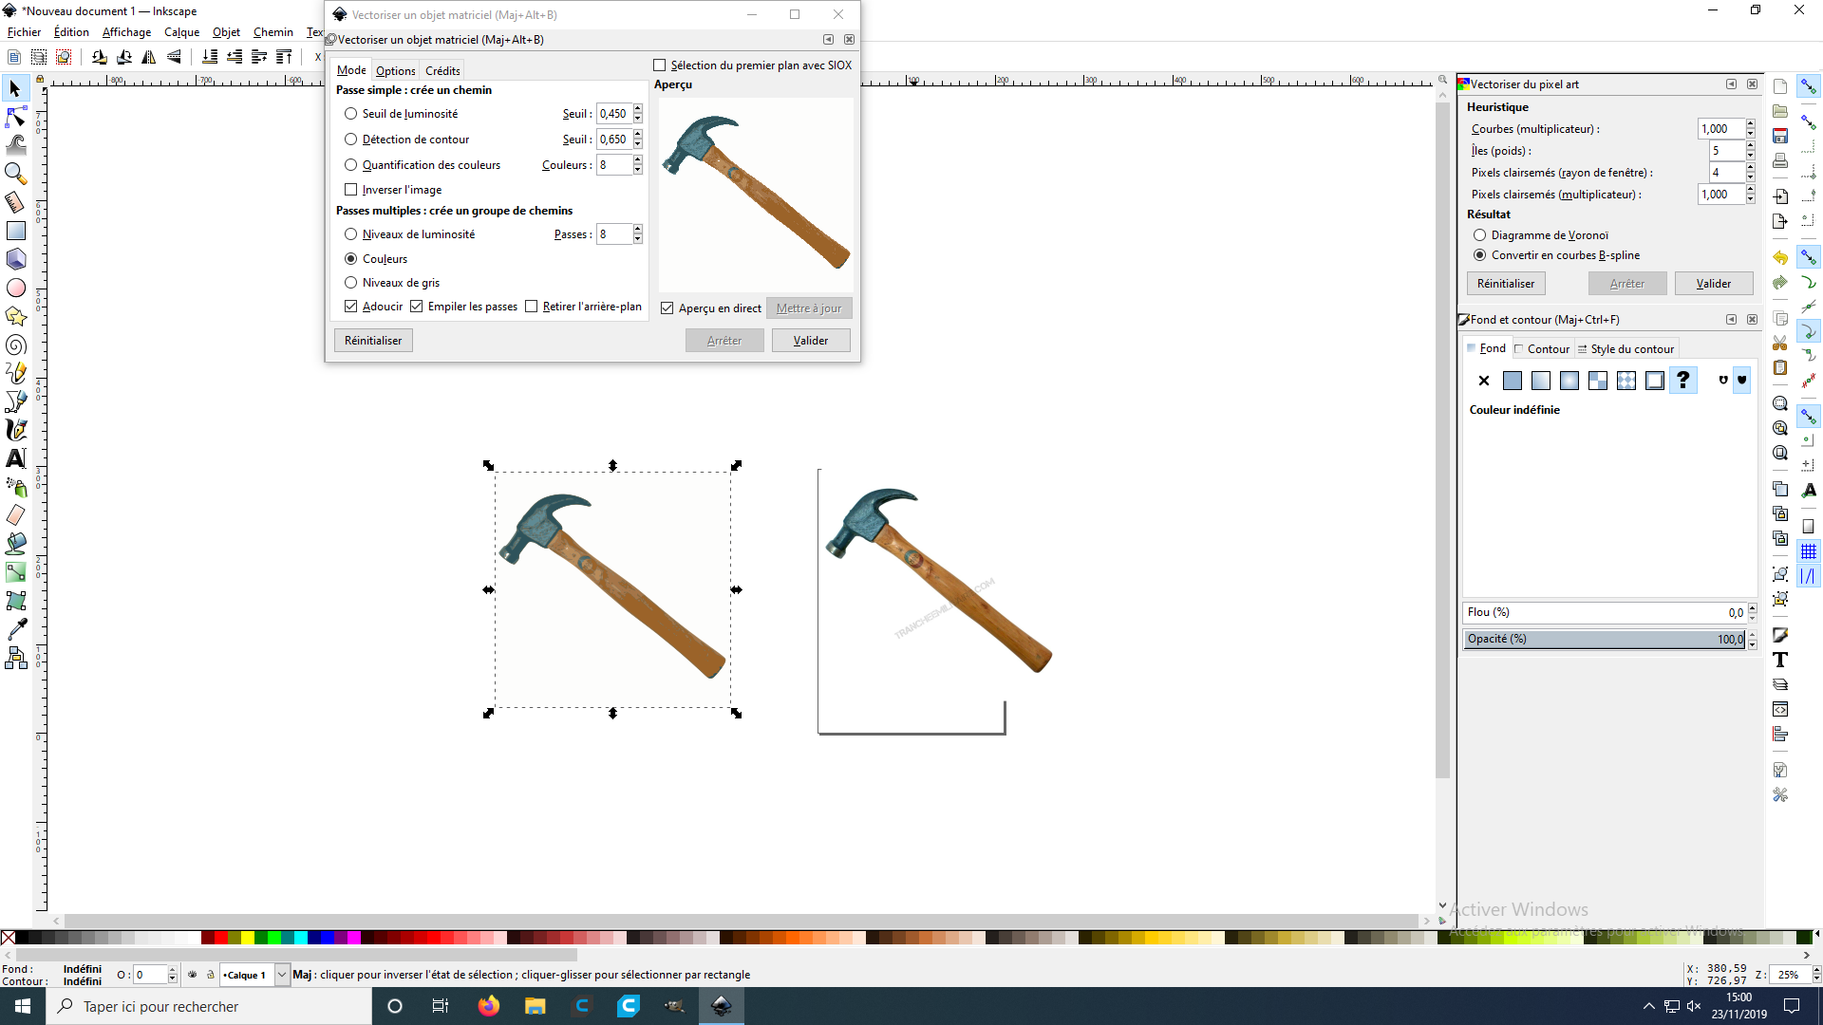
Task: Toggle Inverser l'image checkbox
Action: click(350, 190)
